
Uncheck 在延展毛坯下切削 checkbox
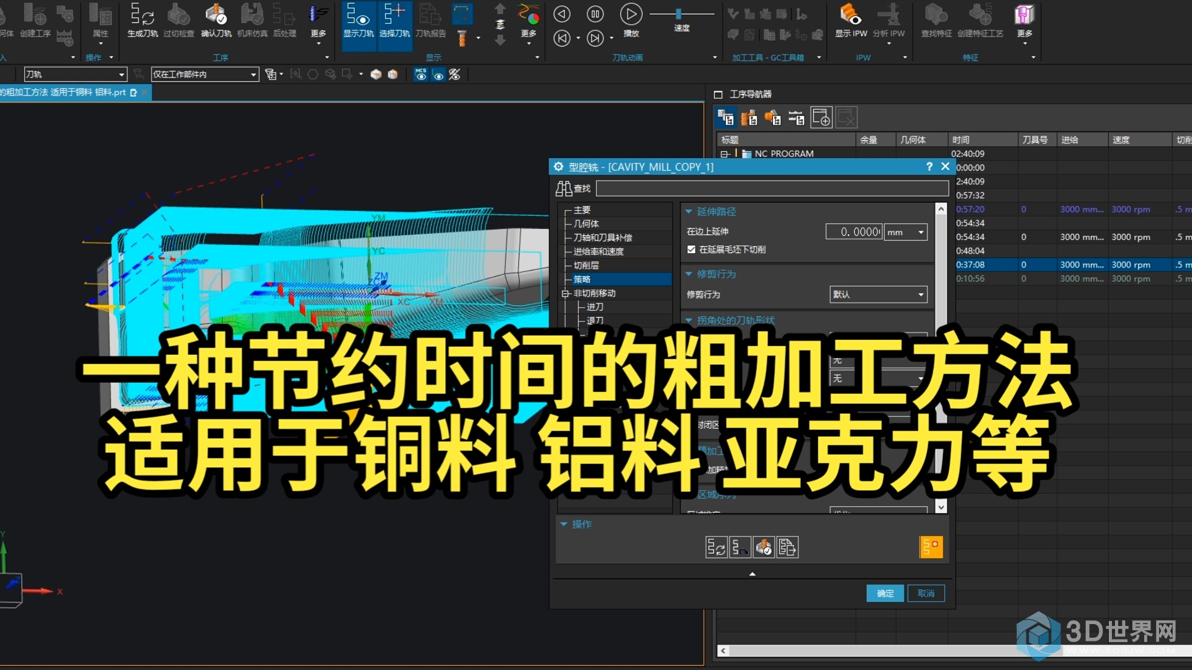point(691,249)
